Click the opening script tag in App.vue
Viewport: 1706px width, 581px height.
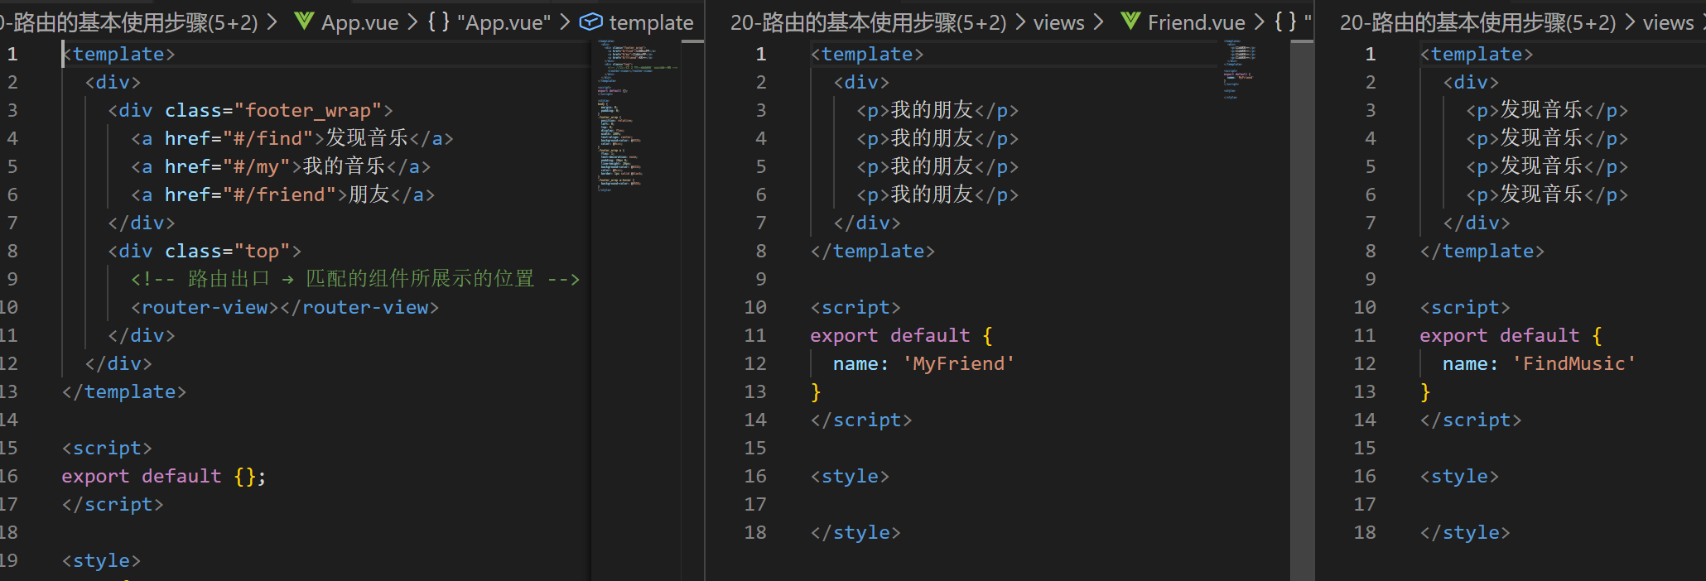pos(107,448)
